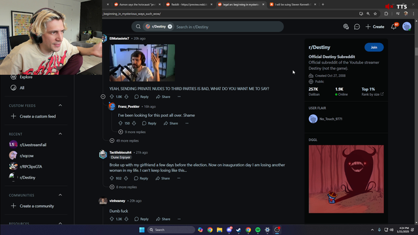Downvote vinheaney's comment

(x=126, y=219)
